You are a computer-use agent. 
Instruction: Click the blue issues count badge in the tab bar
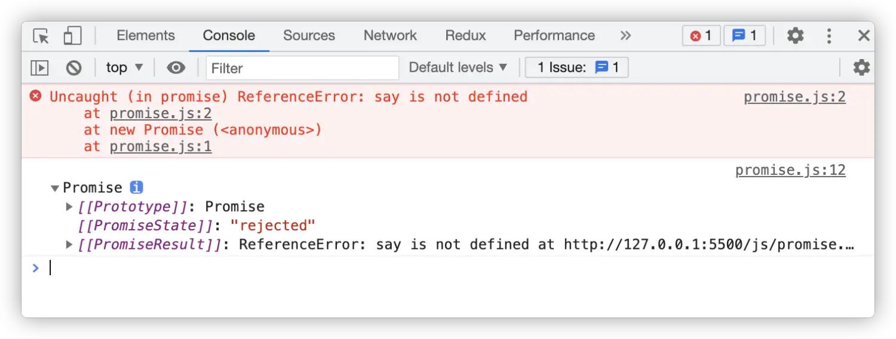(x=744, y=36)
